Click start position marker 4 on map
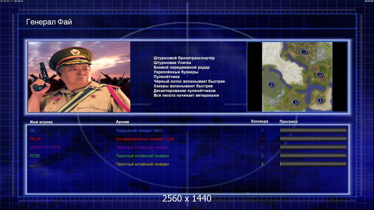The width and height of the screenshot is (374, 210). (x=320, y=75)
